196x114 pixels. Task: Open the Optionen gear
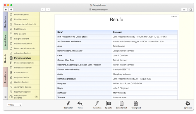coord(188,105)
